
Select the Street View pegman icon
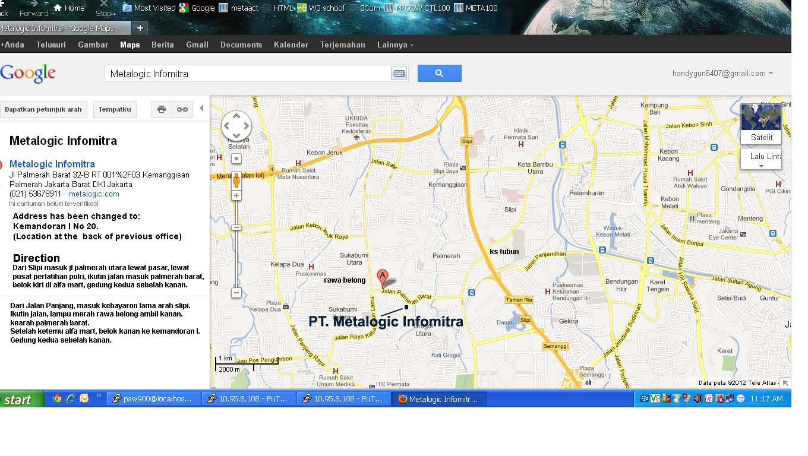pyautogui.click(x=236, y=180)
